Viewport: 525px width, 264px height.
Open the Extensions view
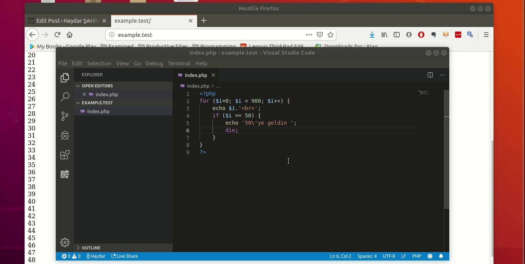(65, 155)
